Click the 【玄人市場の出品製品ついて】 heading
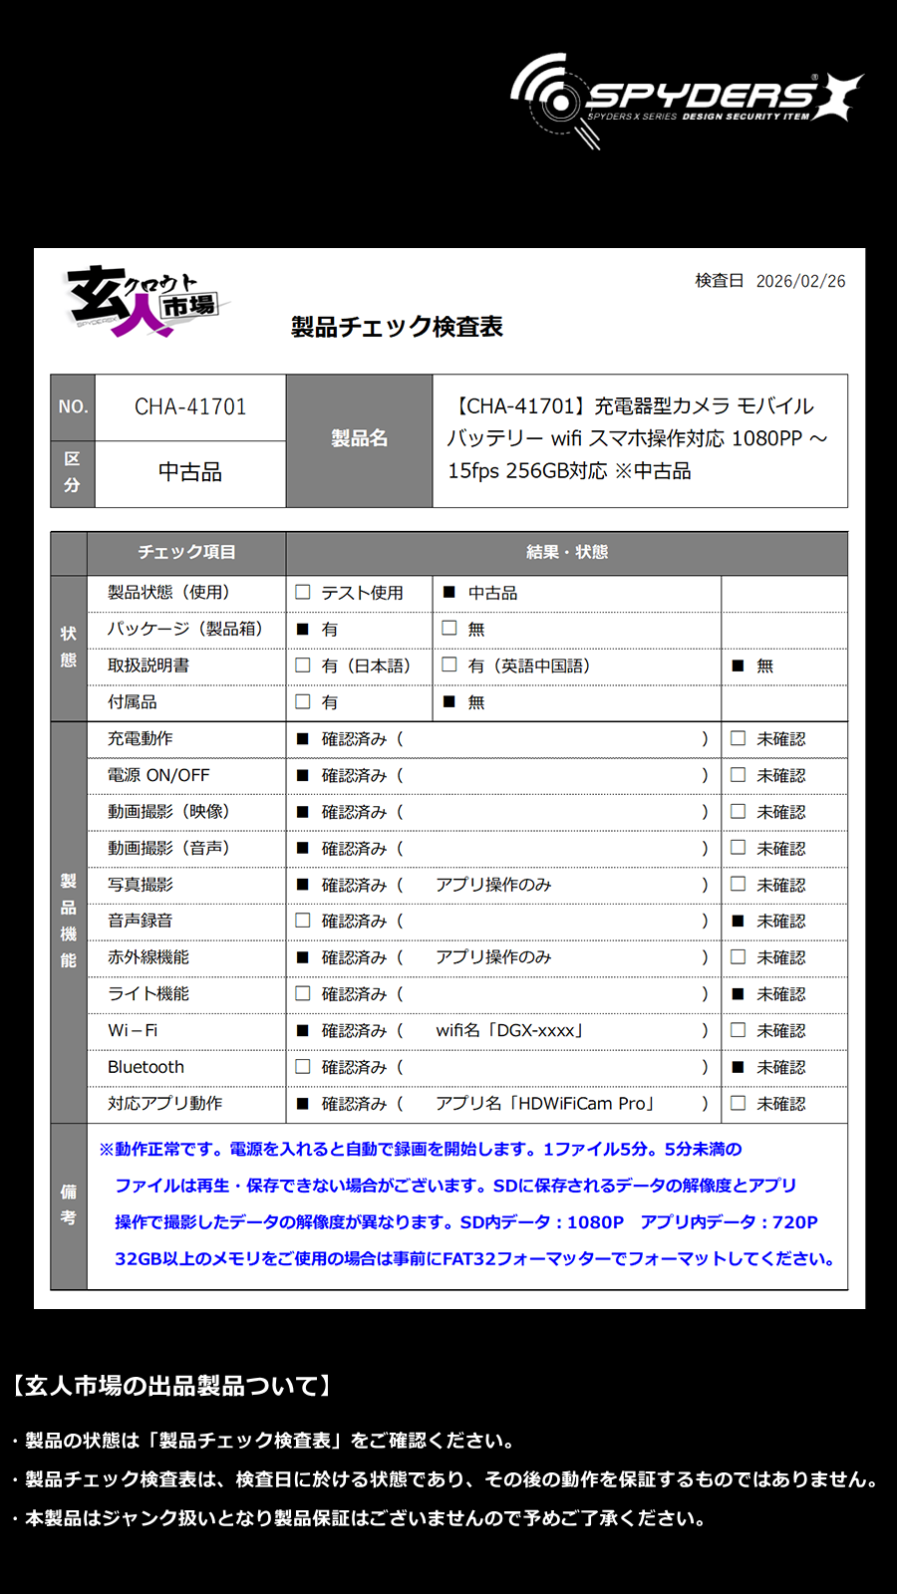The height and width of the screenshot is (1594, 897). [x=170, y=1386]
